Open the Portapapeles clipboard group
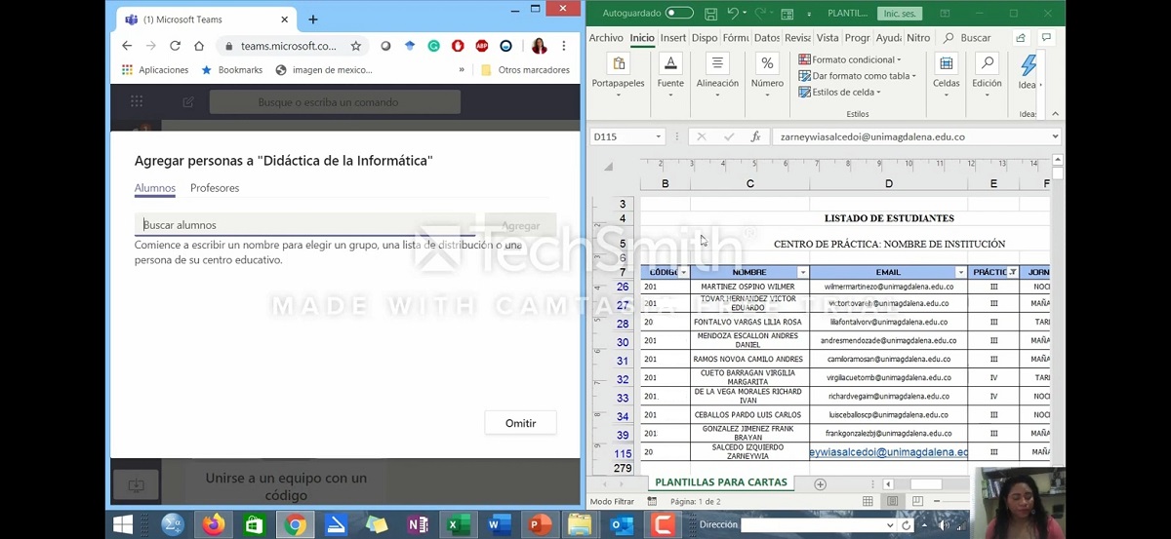 (x=618, y=74)
